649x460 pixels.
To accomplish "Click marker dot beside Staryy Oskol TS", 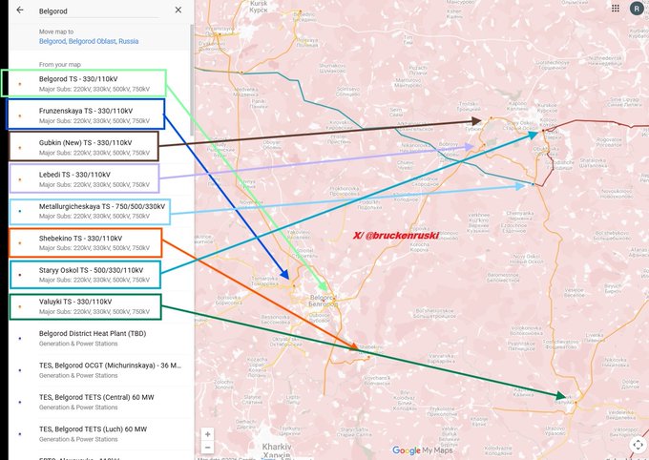I will [20, 275].
